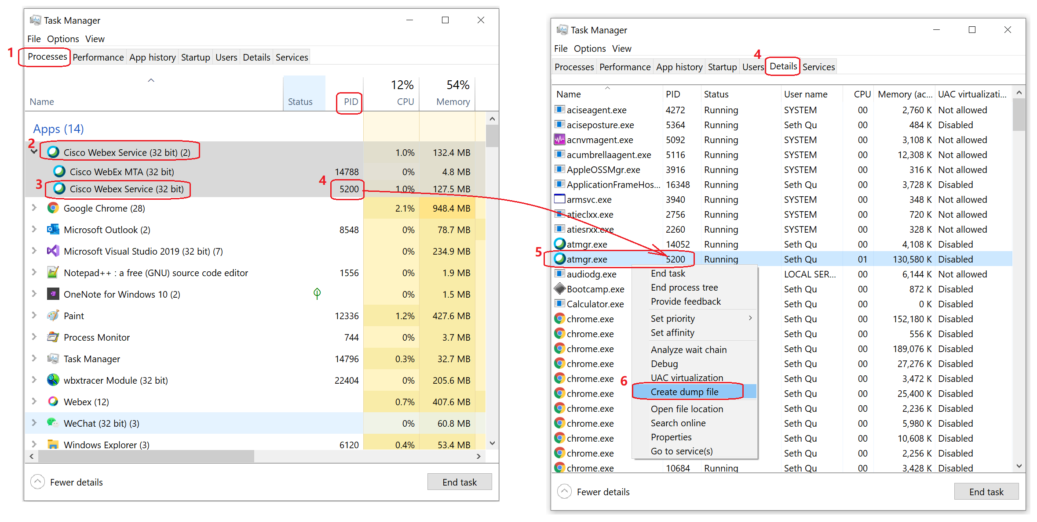Expand the Webex (12) process group
1037x522 pixels.
click(x=34, y=402)
